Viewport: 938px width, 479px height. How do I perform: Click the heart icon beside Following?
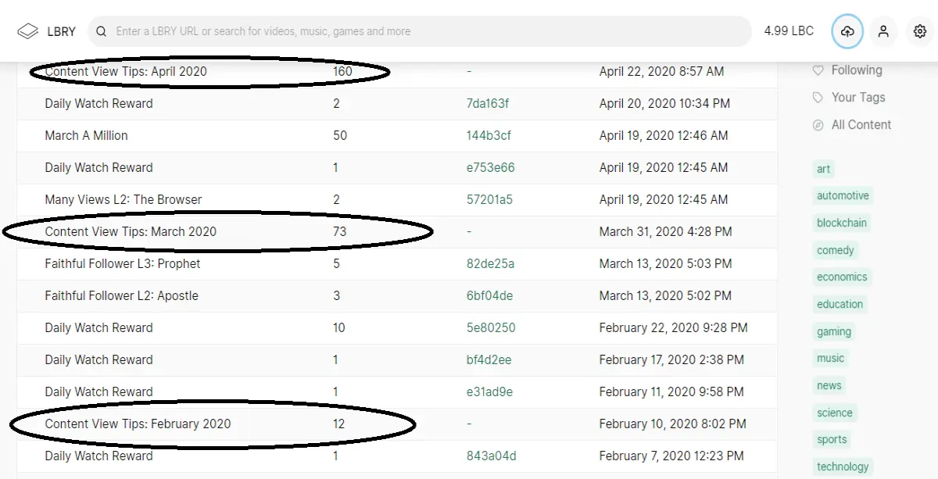[818, 70]
